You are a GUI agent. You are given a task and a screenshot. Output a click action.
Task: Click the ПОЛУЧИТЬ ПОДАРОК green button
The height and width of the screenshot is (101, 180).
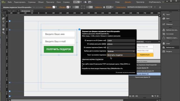58,49
